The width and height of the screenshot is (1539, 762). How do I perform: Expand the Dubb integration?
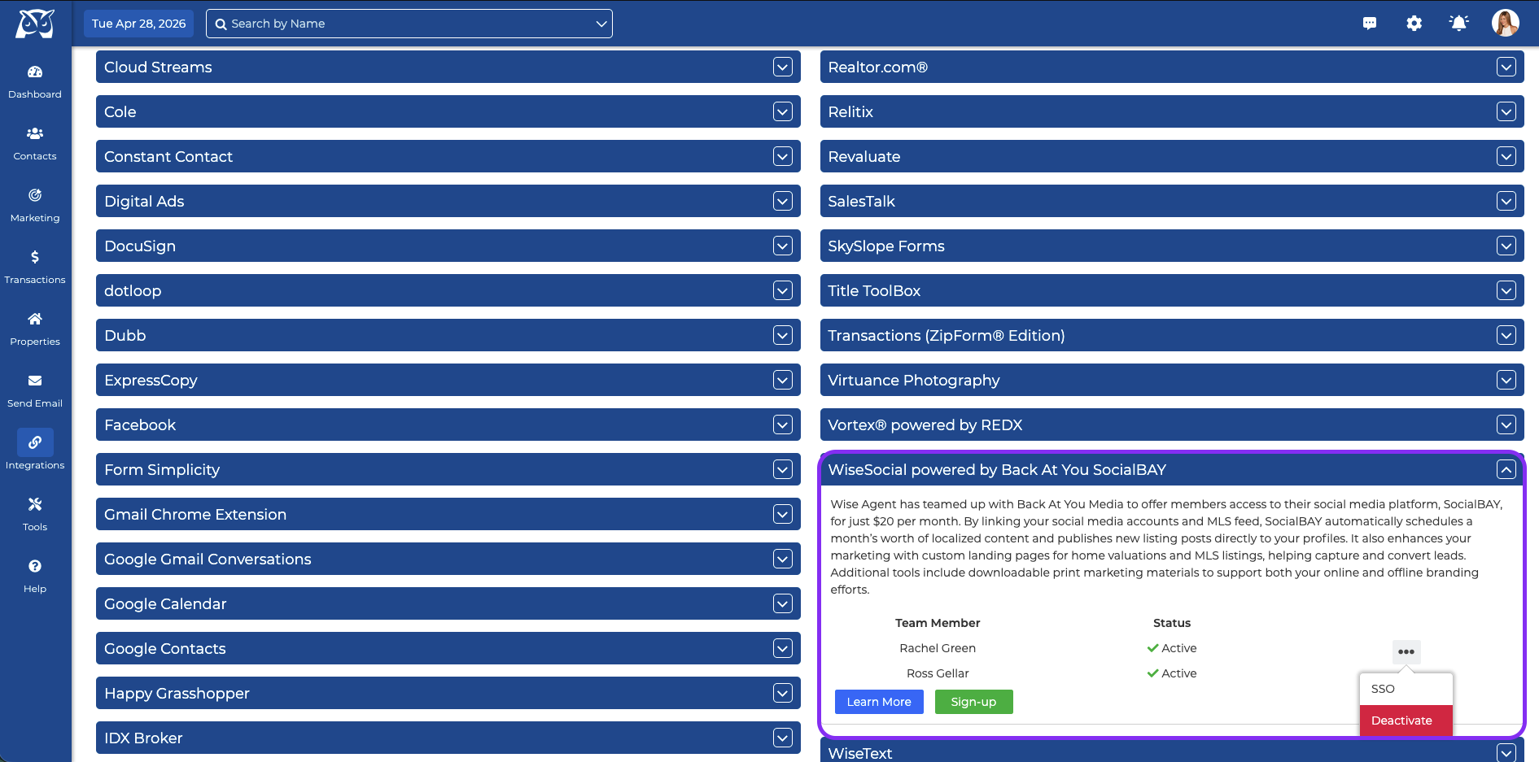coord(783,335)
